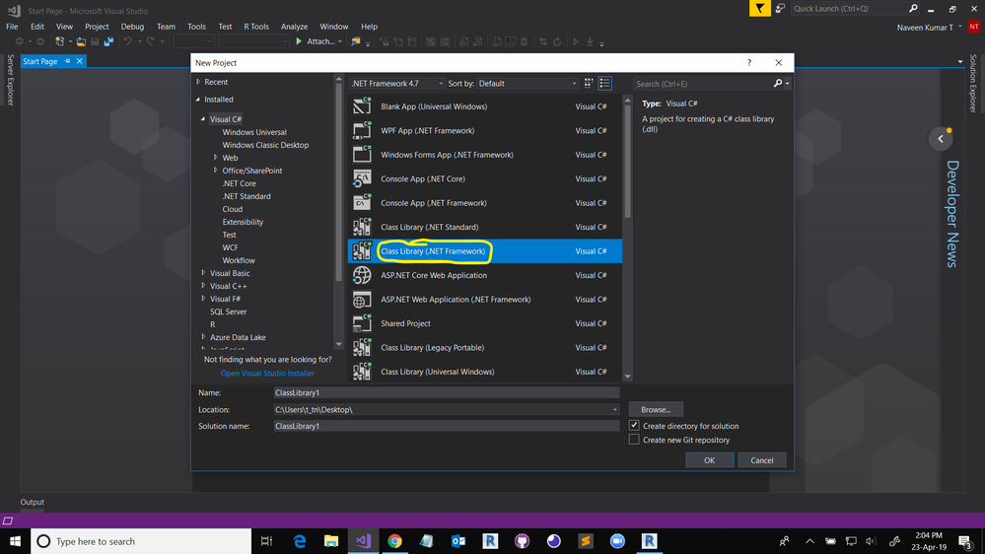Expand the Web node under Visual C#
Screen dimensions: 985x554
point(216,158)
